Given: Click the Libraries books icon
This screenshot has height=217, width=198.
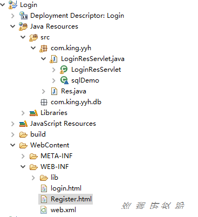Looking at the screenshot, I should point(33,113).
